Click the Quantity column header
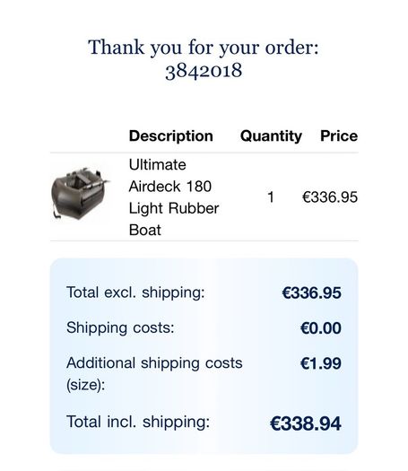The image size is (408, 471). click(x=271, y=136)
